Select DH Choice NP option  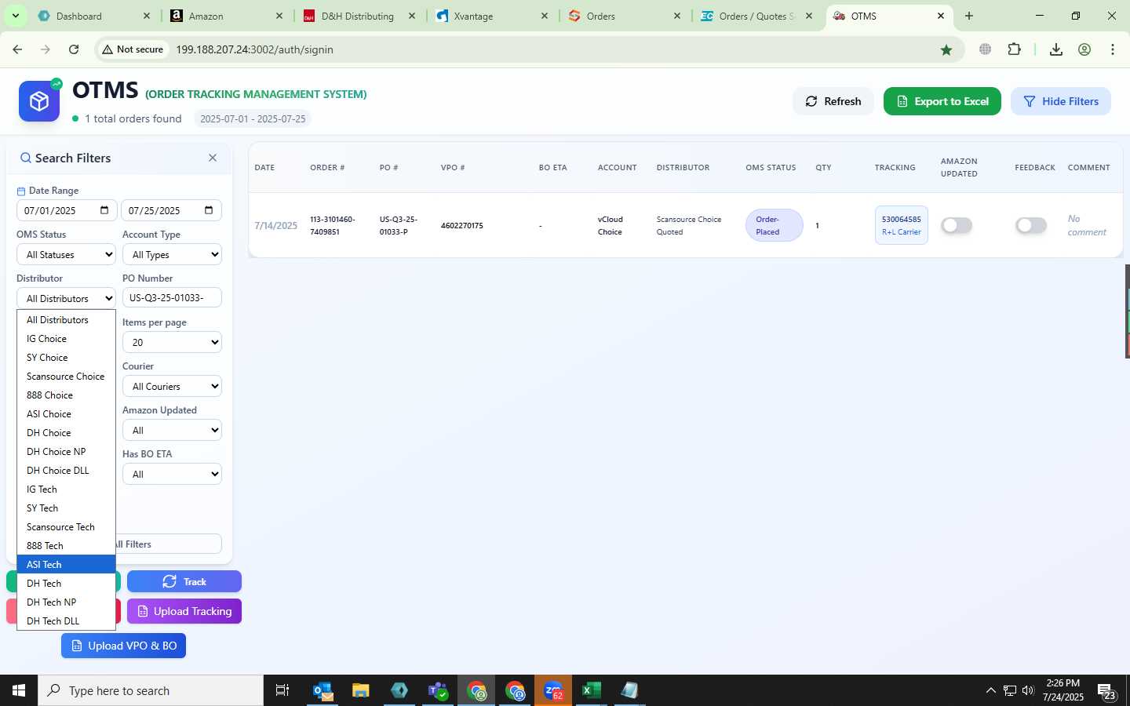click(66, 452)
